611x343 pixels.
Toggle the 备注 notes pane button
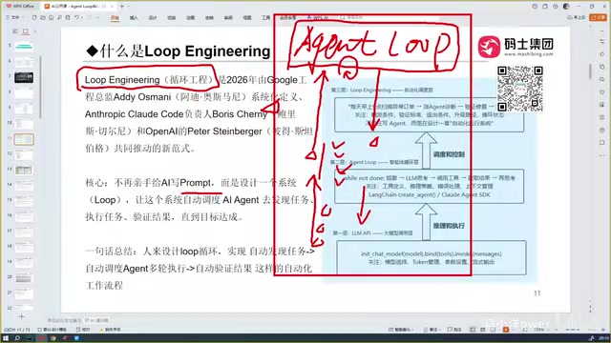coord(432,330)
